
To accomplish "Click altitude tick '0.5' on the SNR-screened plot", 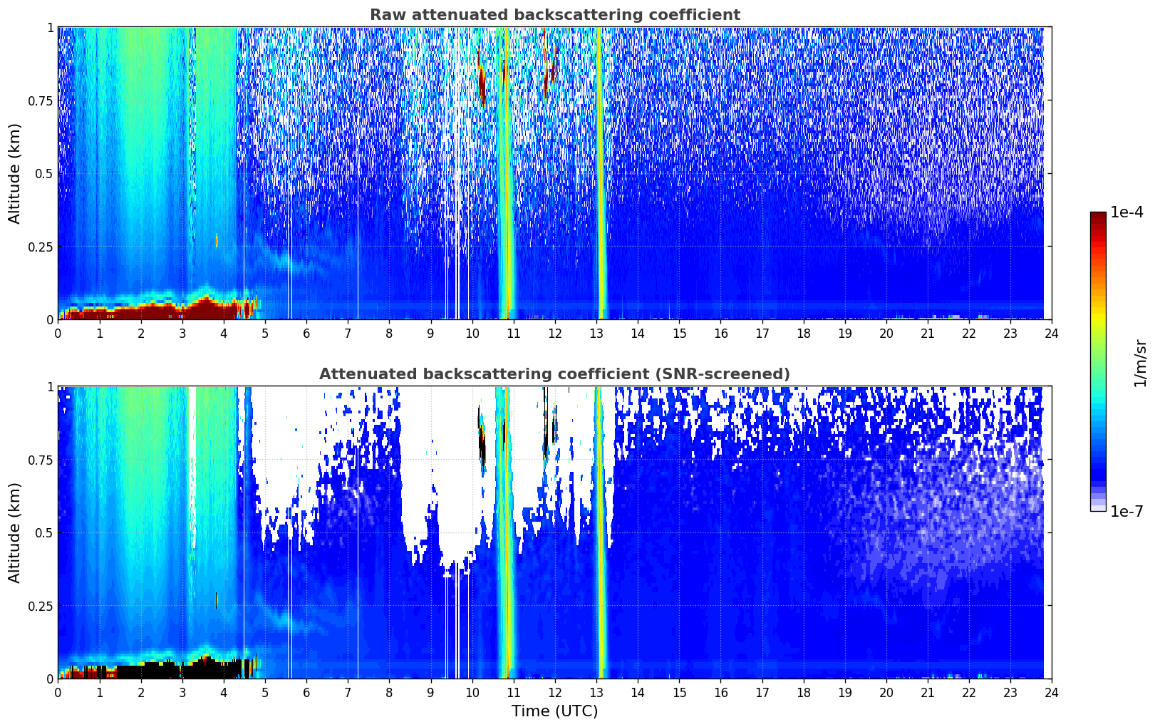I will click(44, 532).
